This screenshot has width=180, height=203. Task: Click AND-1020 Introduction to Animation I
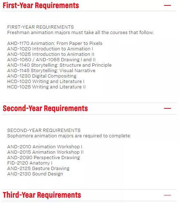click(x=50, y=49)
